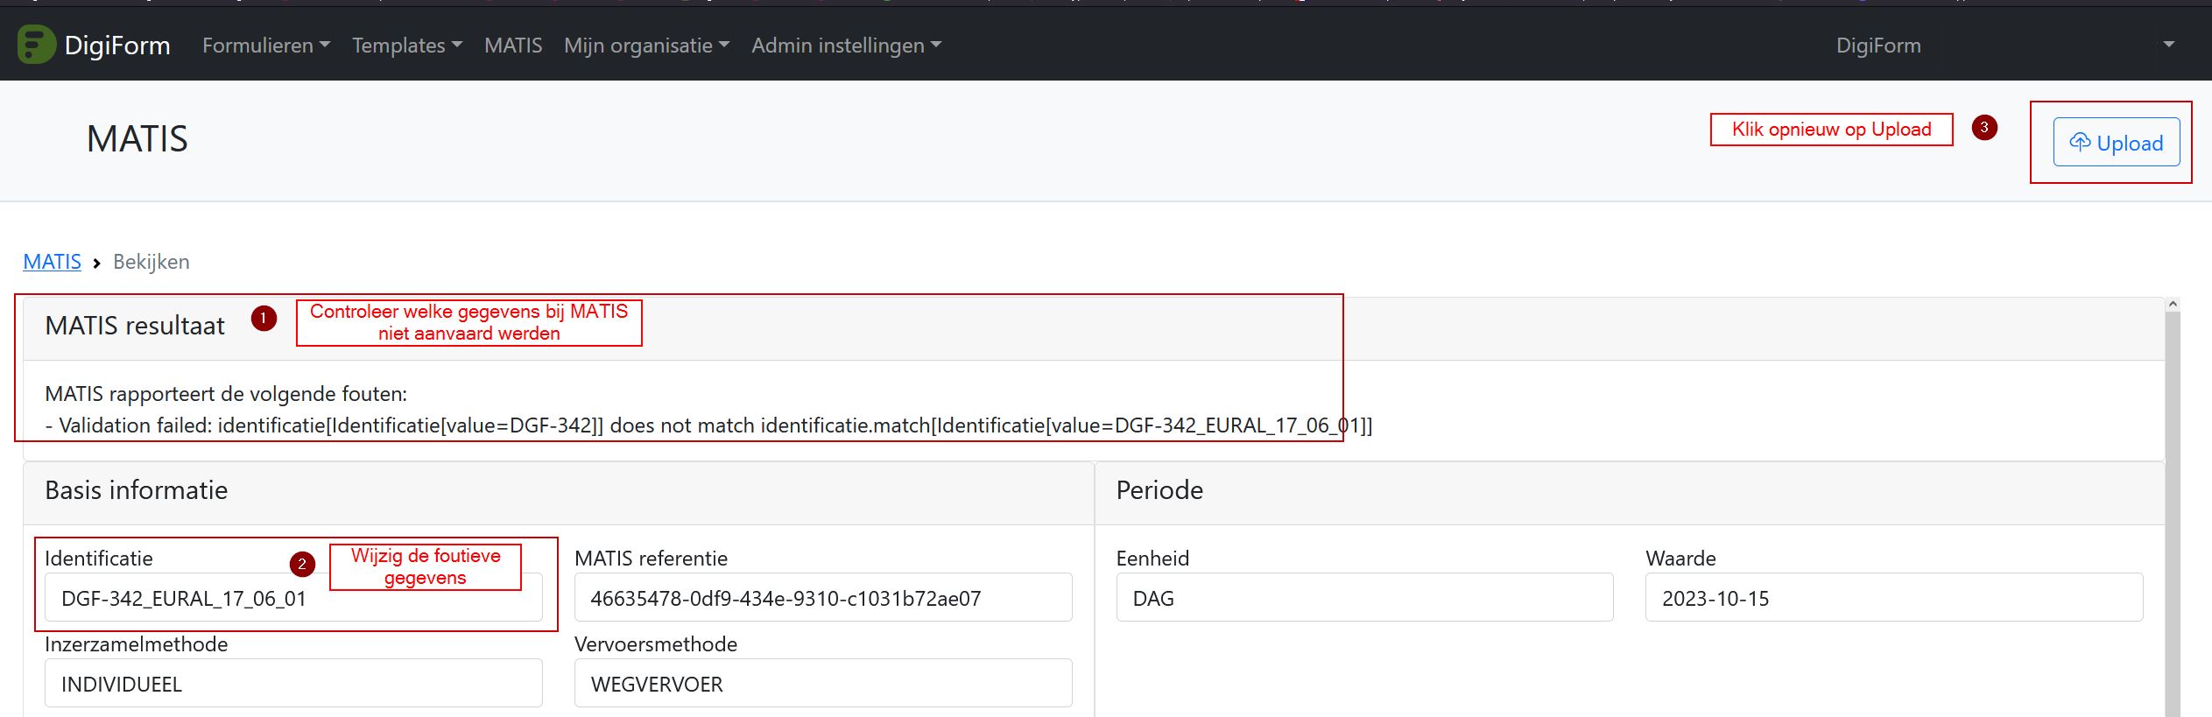Select the MATIS referentie text field
Viewport: 2212px width, 717px height.
pos(822,598)
